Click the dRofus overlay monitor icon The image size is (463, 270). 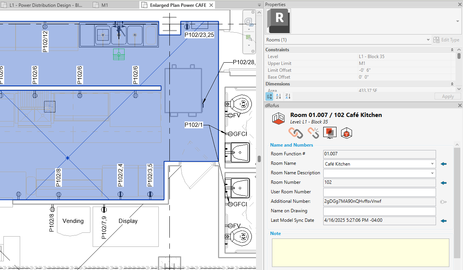click(330, 133)
